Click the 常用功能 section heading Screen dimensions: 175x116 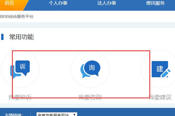coord(22,37)
